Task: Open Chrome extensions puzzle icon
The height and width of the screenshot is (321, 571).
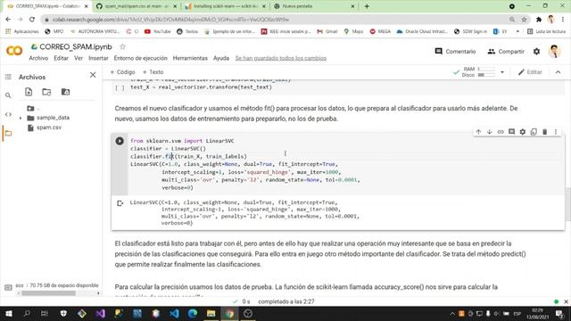Action: pyautogui.click(x=539, y=20)
